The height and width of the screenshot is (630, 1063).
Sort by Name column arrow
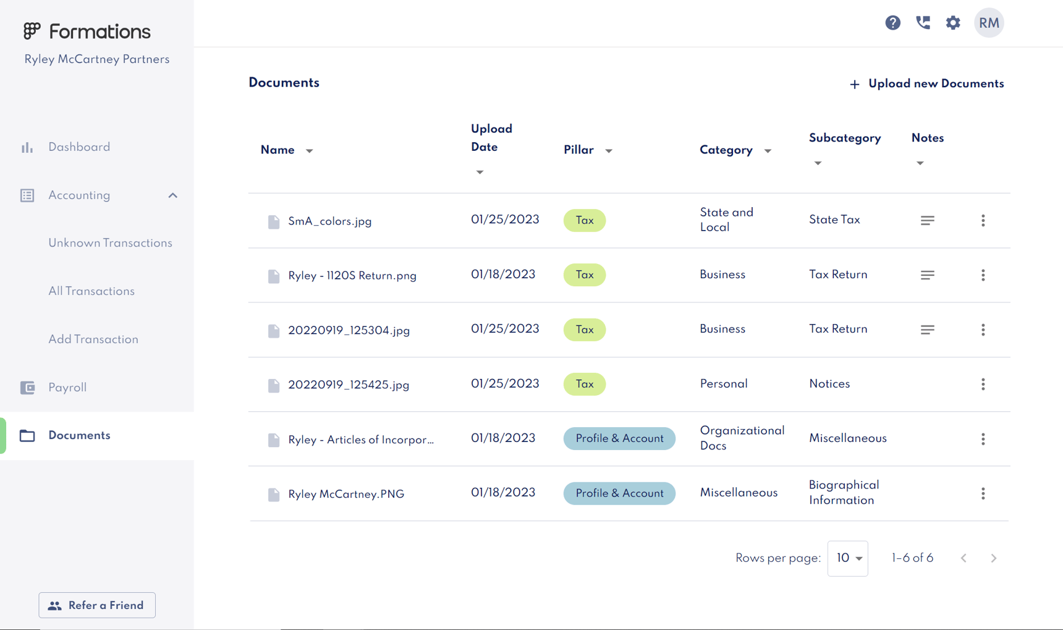coord(310,151)
